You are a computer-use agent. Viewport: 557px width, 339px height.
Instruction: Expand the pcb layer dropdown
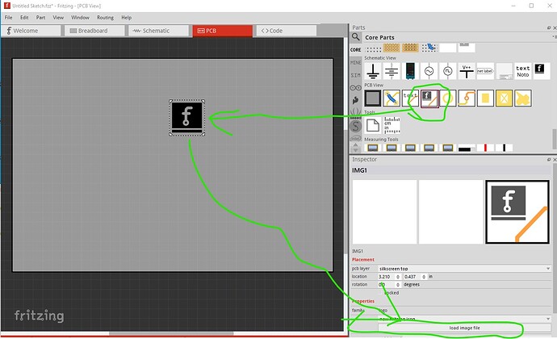point(463,268)
